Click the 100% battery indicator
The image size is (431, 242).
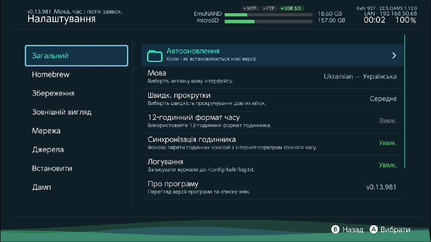pyautogui.click(x=406, y=20)
